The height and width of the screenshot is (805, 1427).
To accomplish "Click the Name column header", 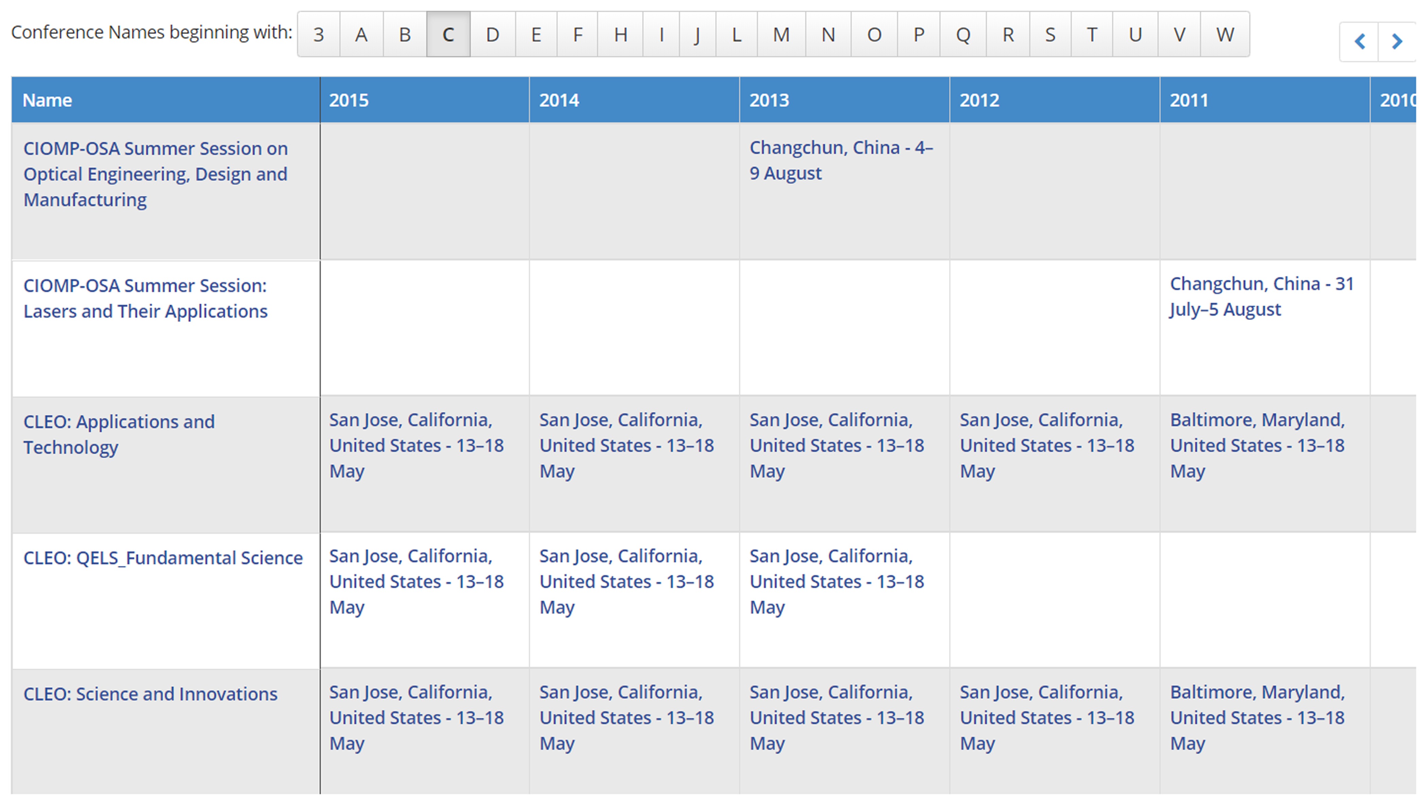I will (x=166, y=100).
